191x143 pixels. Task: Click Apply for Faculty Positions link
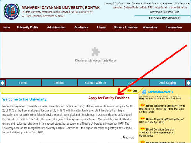[x=109, y=98]
